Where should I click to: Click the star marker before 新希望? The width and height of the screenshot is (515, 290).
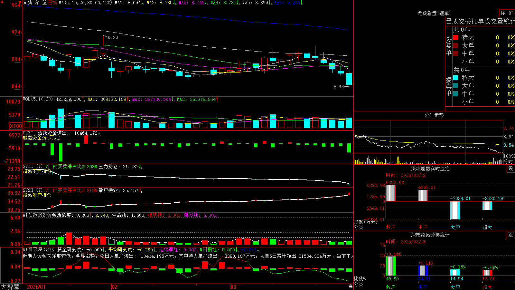click(25, 3)
